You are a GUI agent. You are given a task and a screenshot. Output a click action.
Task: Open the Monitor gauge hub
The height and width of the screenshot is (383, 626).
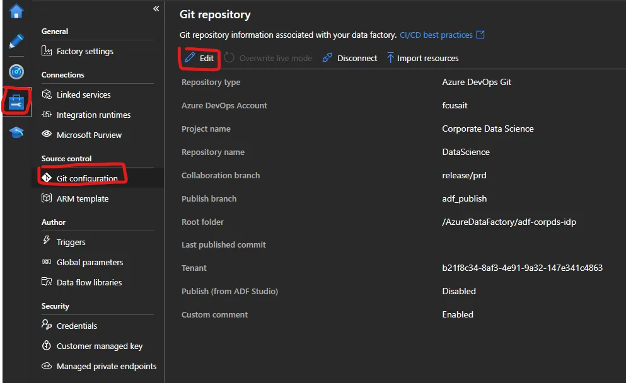coord(16,71)
